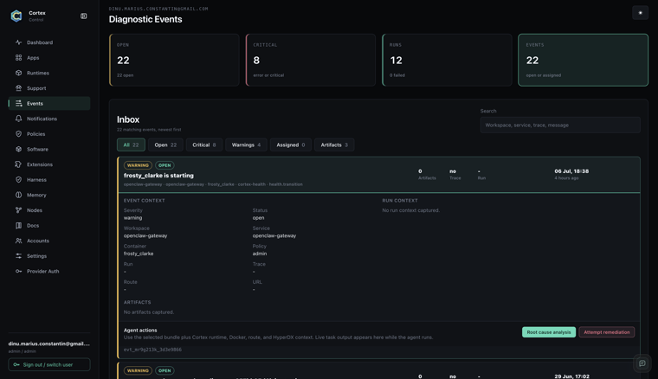Filter events with Artifacts 3
The image size is (658, 379).
(334, 145)
